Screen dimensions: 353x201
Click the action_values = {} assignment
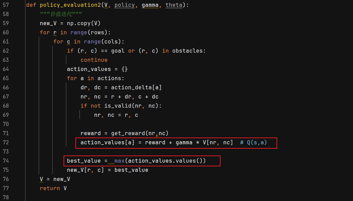coord(97,69)
